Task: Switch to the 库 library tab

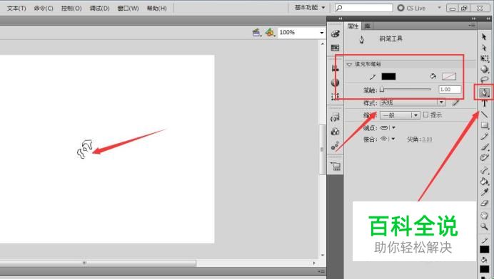Action: [368, 26]
